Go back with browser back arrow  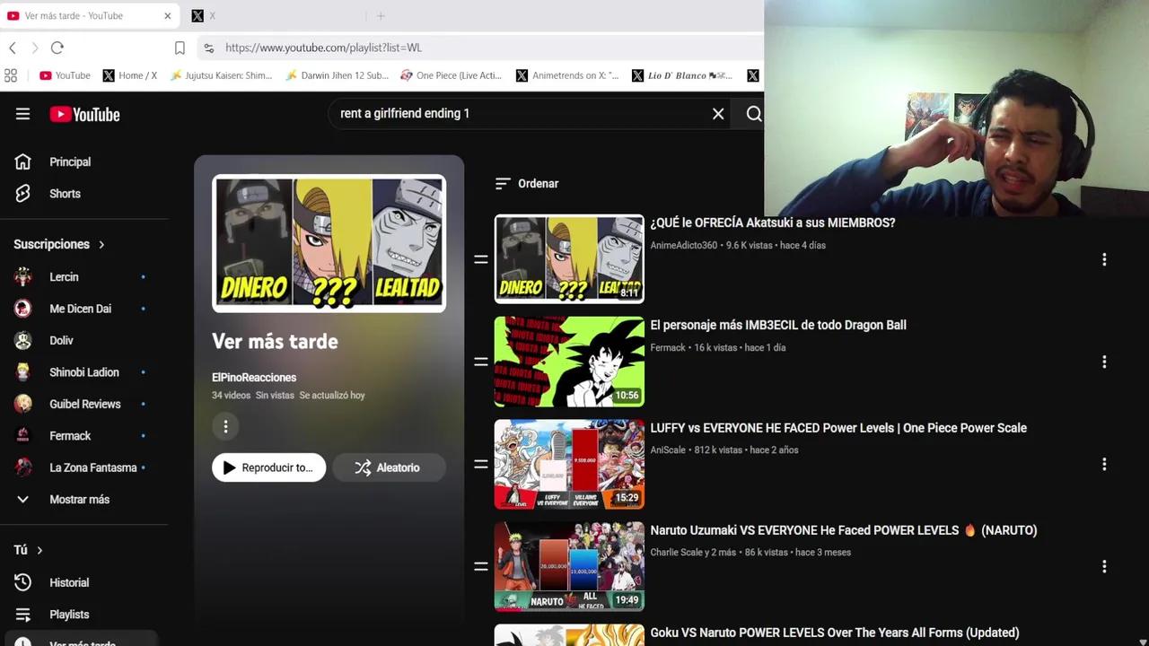(13, 48)
